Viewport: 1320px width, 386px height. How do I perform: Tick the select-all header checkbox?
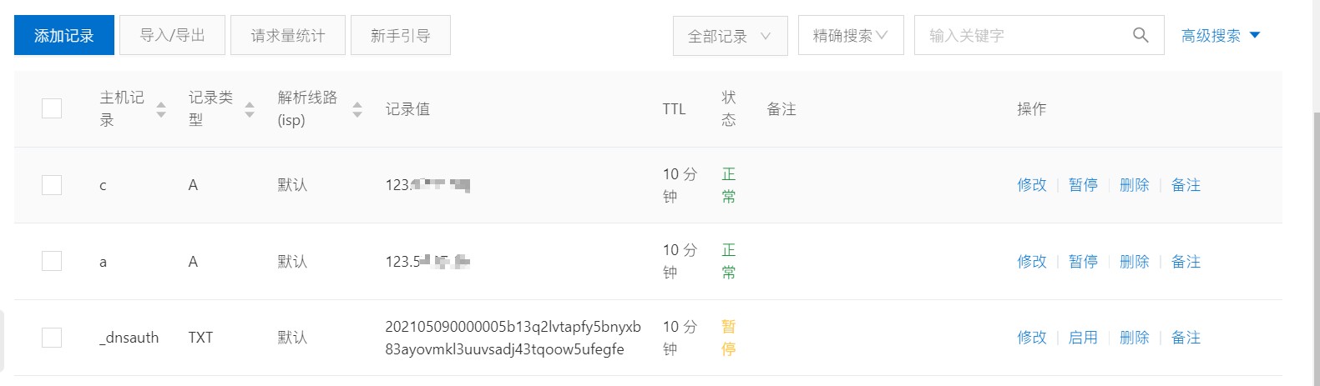click(52, 108)
